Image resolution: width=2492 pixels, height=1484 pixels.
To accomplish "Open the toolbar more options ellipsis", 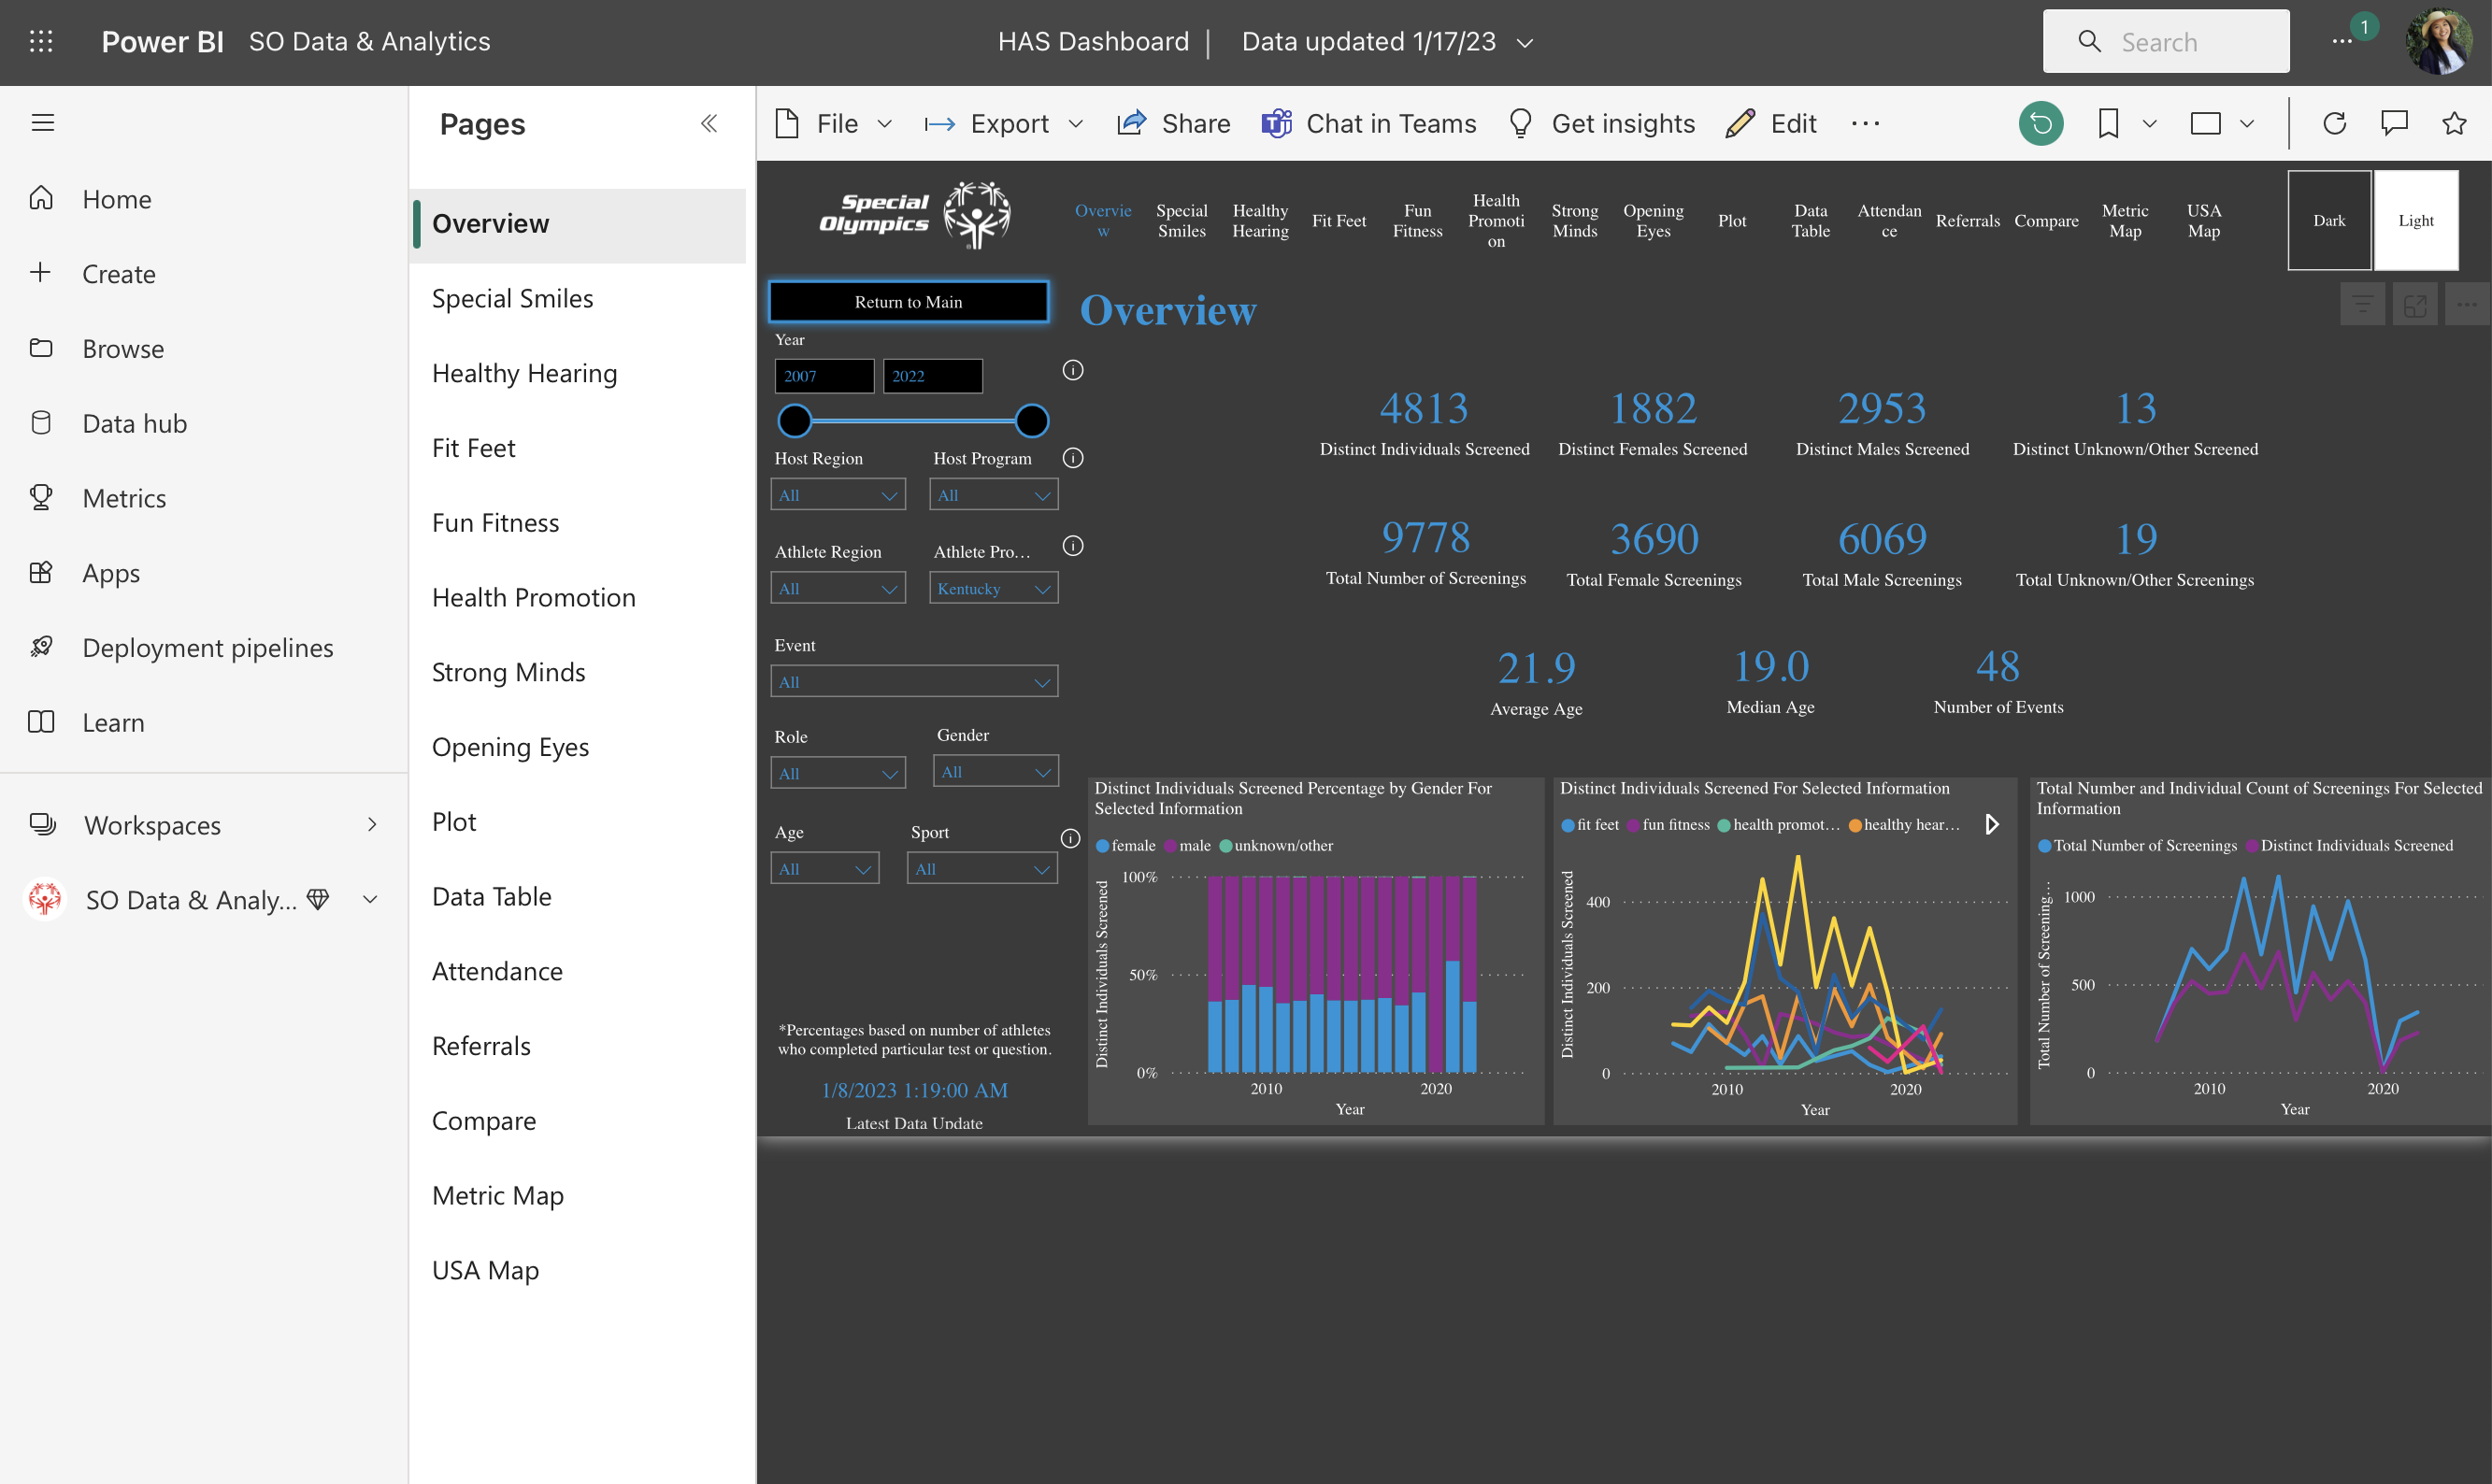I will [x=1865, y=123].
